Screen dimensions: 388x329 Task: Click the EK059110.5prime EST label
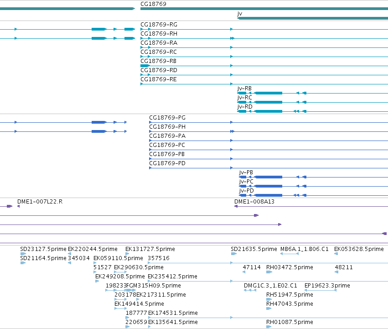[x=118, y=258]
